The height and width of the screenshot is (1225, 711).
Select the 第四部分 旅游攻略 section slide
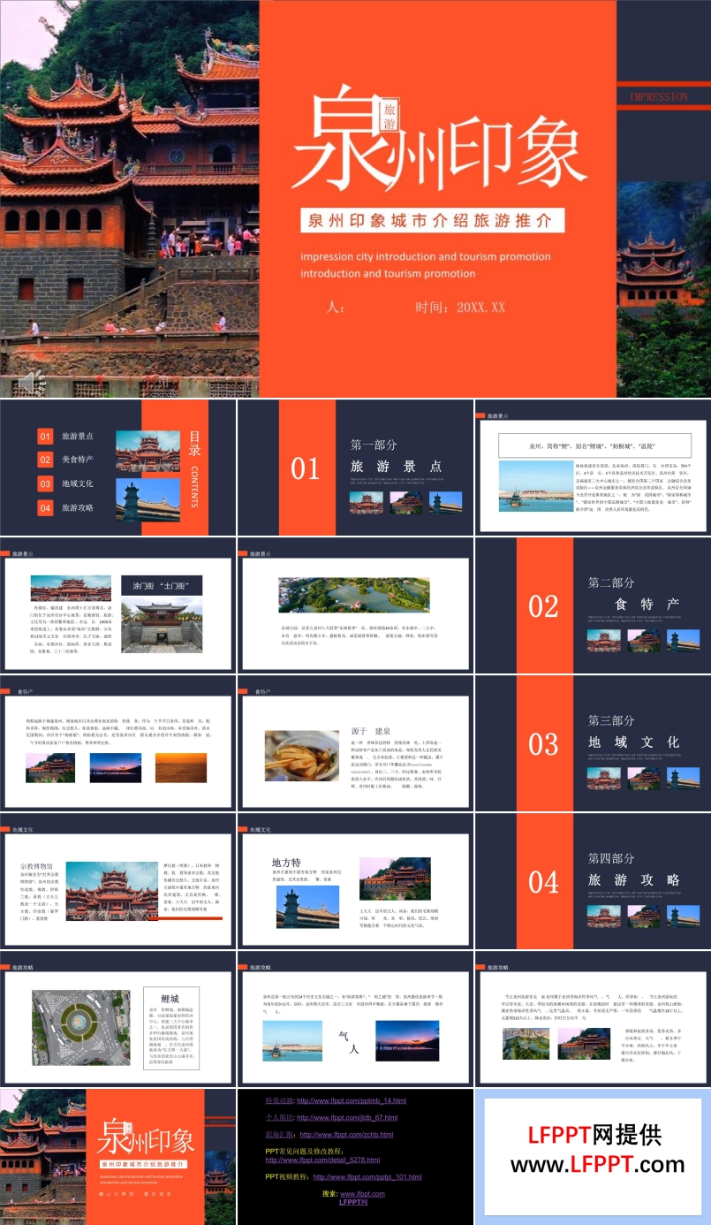(592, 881)
